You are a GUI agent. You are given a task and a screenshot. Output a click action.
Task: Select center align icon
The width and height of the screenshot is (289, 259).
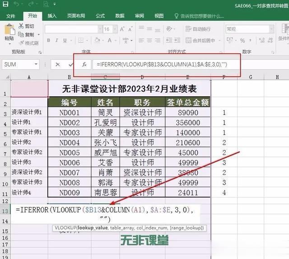[x=149, y=40]
